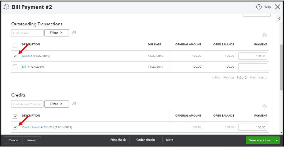Open Filter button in Credits section
Viewport: 284px width, 147px height.
click(x=57, y=104)
